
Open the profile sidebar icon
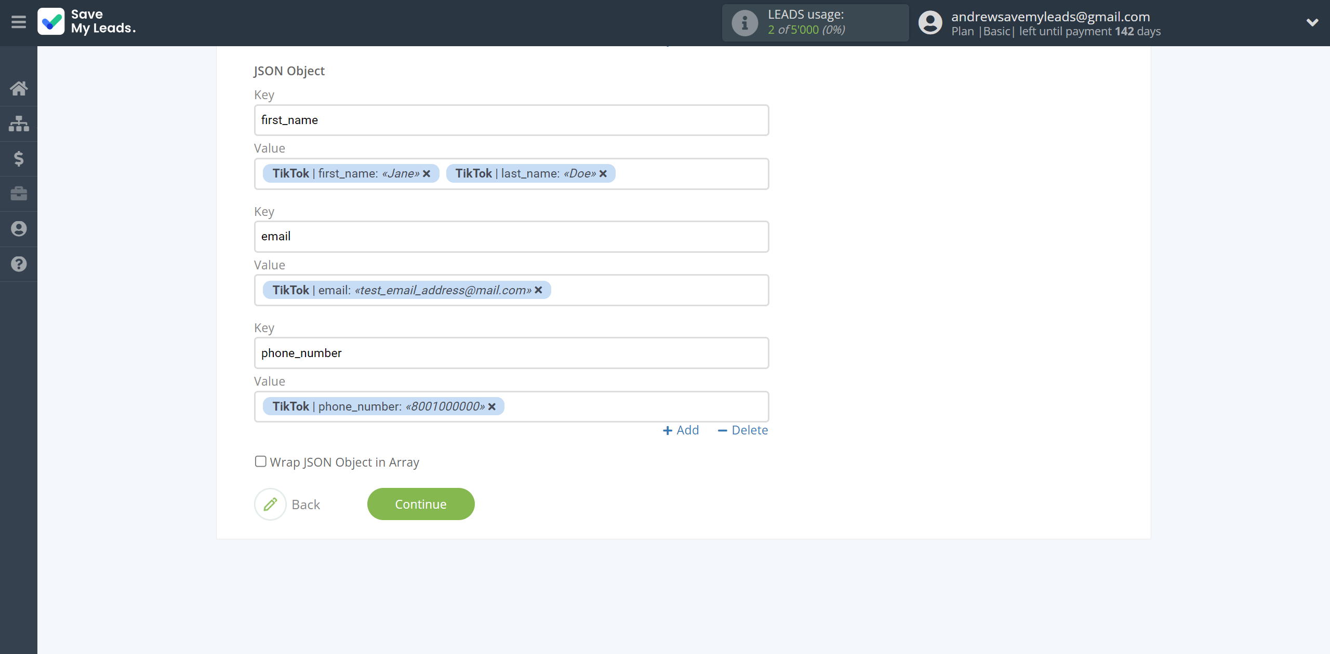19,229
